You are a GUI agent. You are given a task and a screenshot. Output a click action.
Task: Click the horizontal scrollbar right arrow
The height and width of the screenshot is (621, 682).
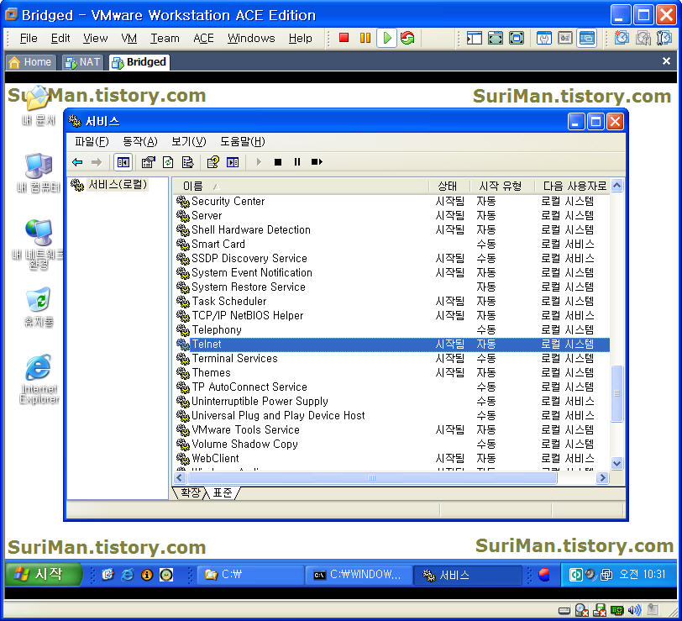click(x=602, y=477)
